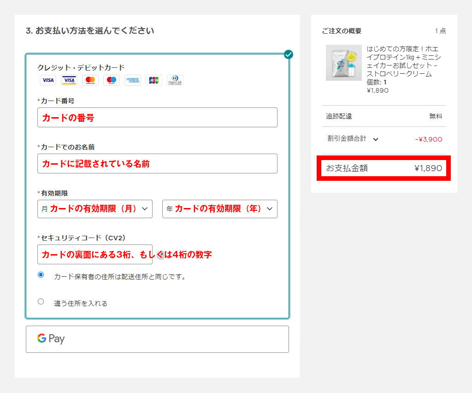
Task: Click the Diners Club logo icon
Action: pyautogui.click(x=175, y=80)
